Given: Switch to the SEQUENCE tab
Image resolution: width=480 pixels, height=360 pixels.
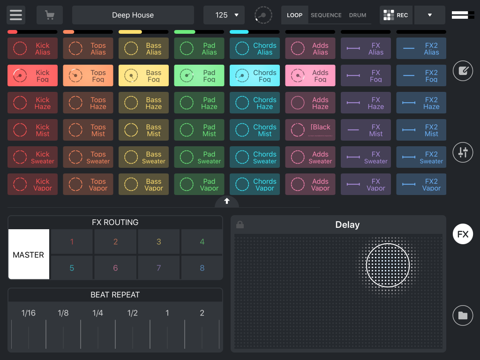Looking at the screenshot, I should coord(326,15).
